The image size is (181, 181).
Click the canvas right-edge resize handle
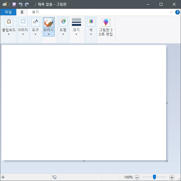(x=167, y=103)
